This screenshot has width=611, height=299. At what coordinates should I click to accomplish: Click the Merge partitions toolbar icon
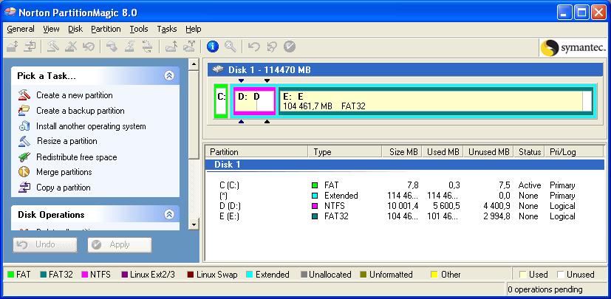point(171,47)
